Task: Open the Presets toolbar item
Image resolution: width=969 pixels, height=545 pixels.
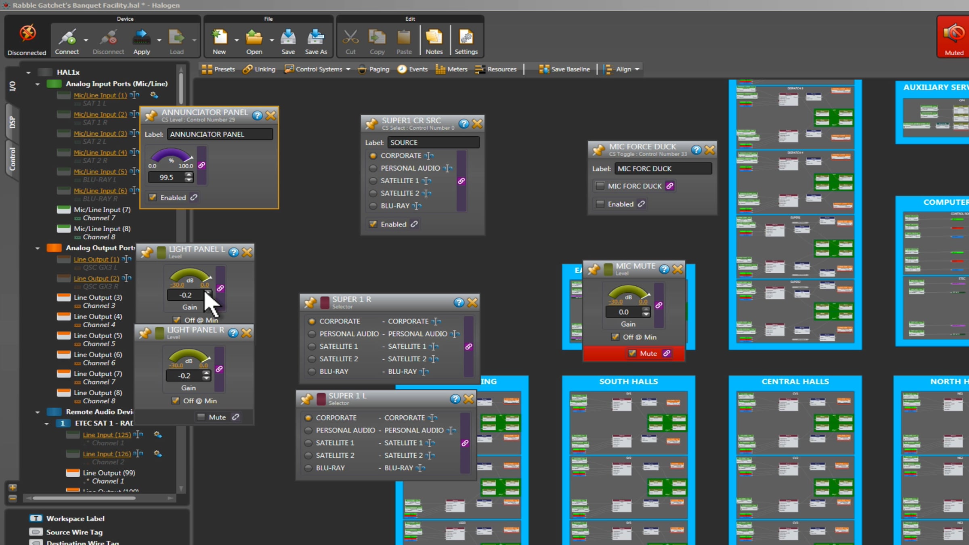Action: tap(218, 69)
